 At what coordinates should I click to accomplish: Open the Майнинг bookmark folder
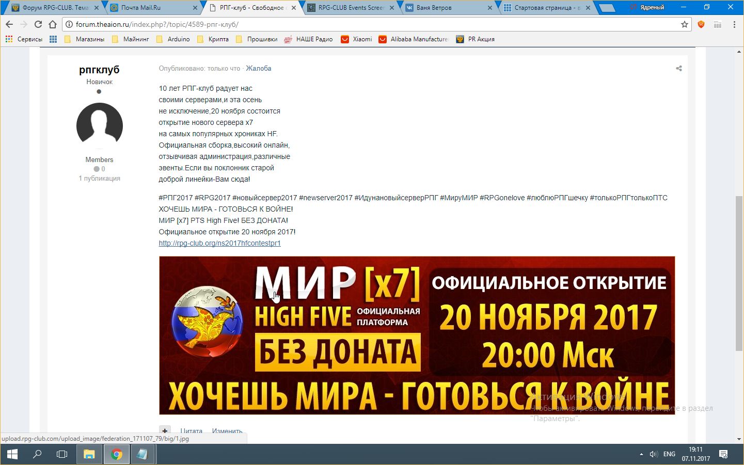coord(131,39)
